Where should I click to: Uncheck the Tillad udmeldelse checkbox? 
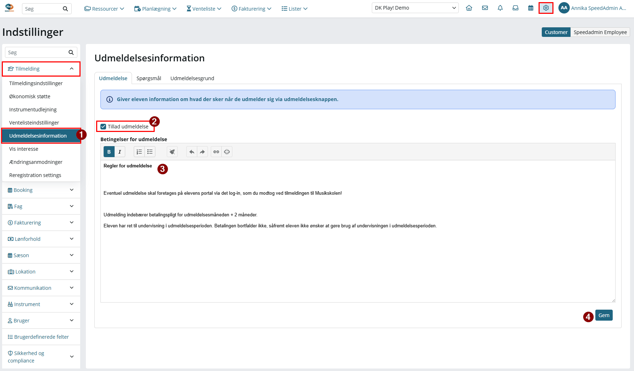pyautogui.click(x=103, y=127)
